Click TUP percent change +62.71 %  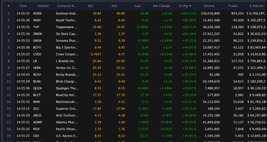coord(189,27)
